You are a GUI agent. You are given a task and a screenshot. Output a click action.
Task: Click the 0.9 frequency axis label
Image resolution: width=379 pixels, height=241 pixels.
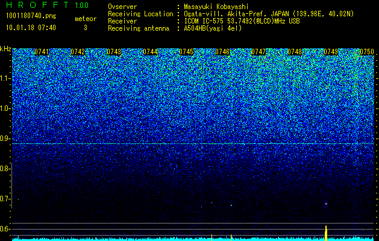(5, 139)
